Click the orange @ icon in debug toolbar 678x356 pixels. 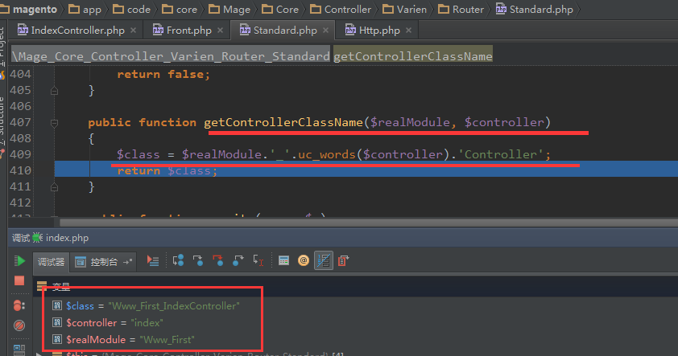pyautogui.click(x=304, y=260)
